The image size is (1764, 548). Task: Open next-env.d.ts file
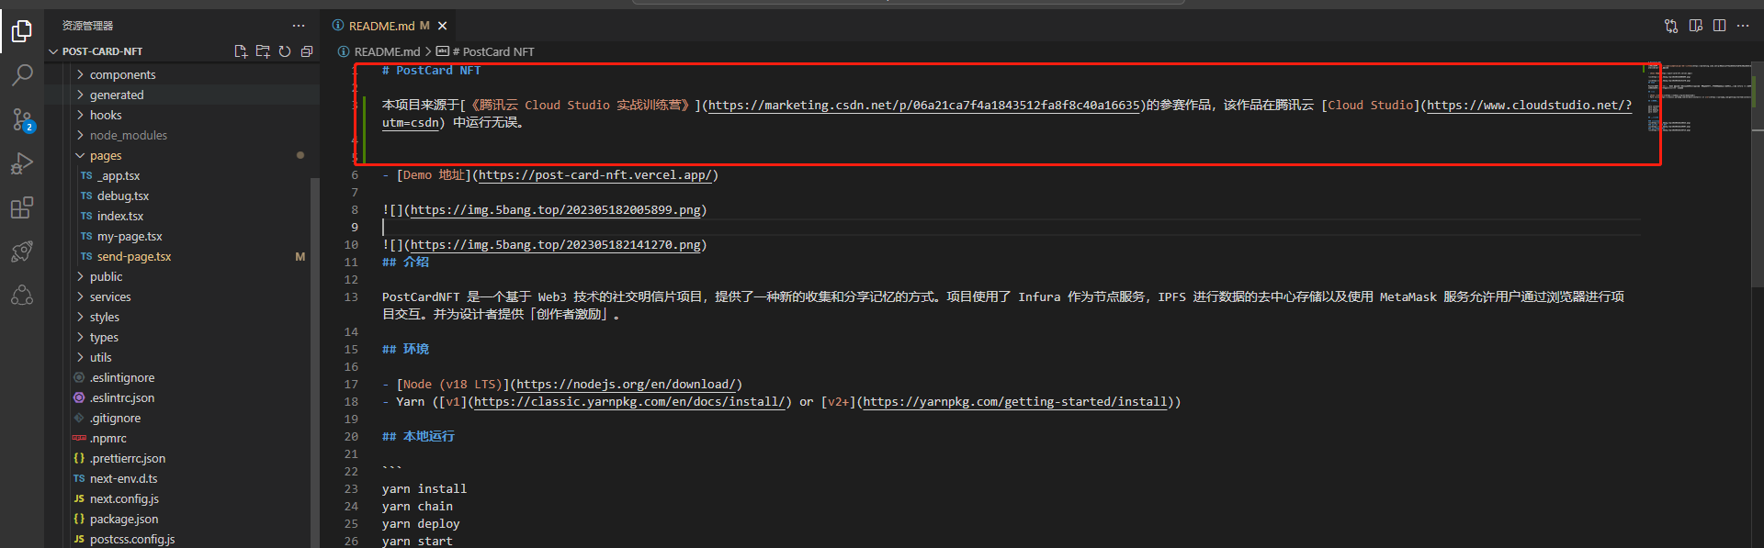point(124,478)
